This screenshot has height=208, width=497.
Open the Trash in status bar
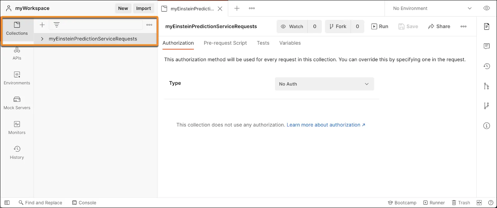point(461,203)
